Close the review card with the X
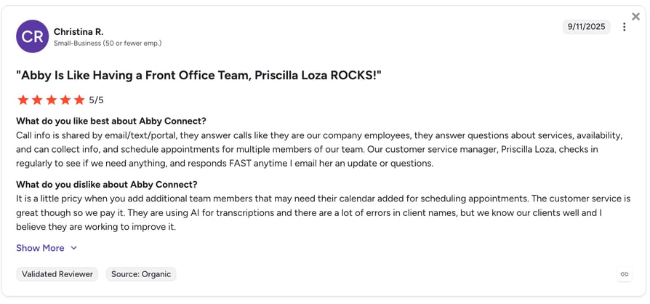This screenshot has height=304, width=650. 635,17
